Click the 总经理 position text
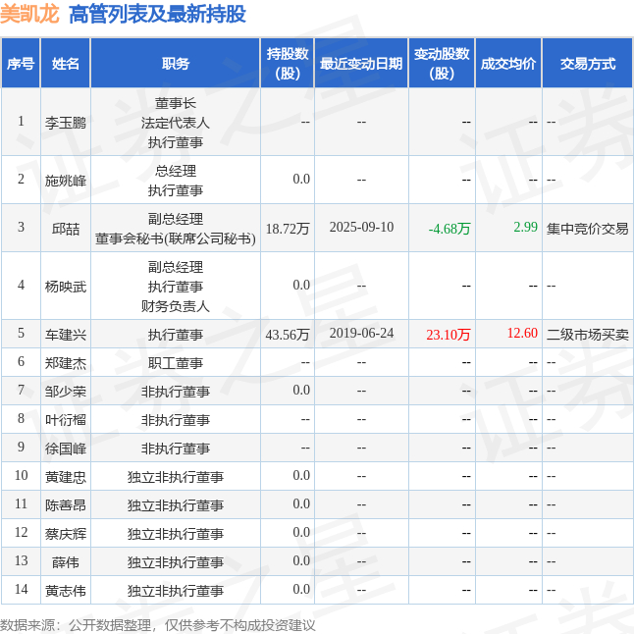Screen dimensions: 634x634 pos(176,171)
